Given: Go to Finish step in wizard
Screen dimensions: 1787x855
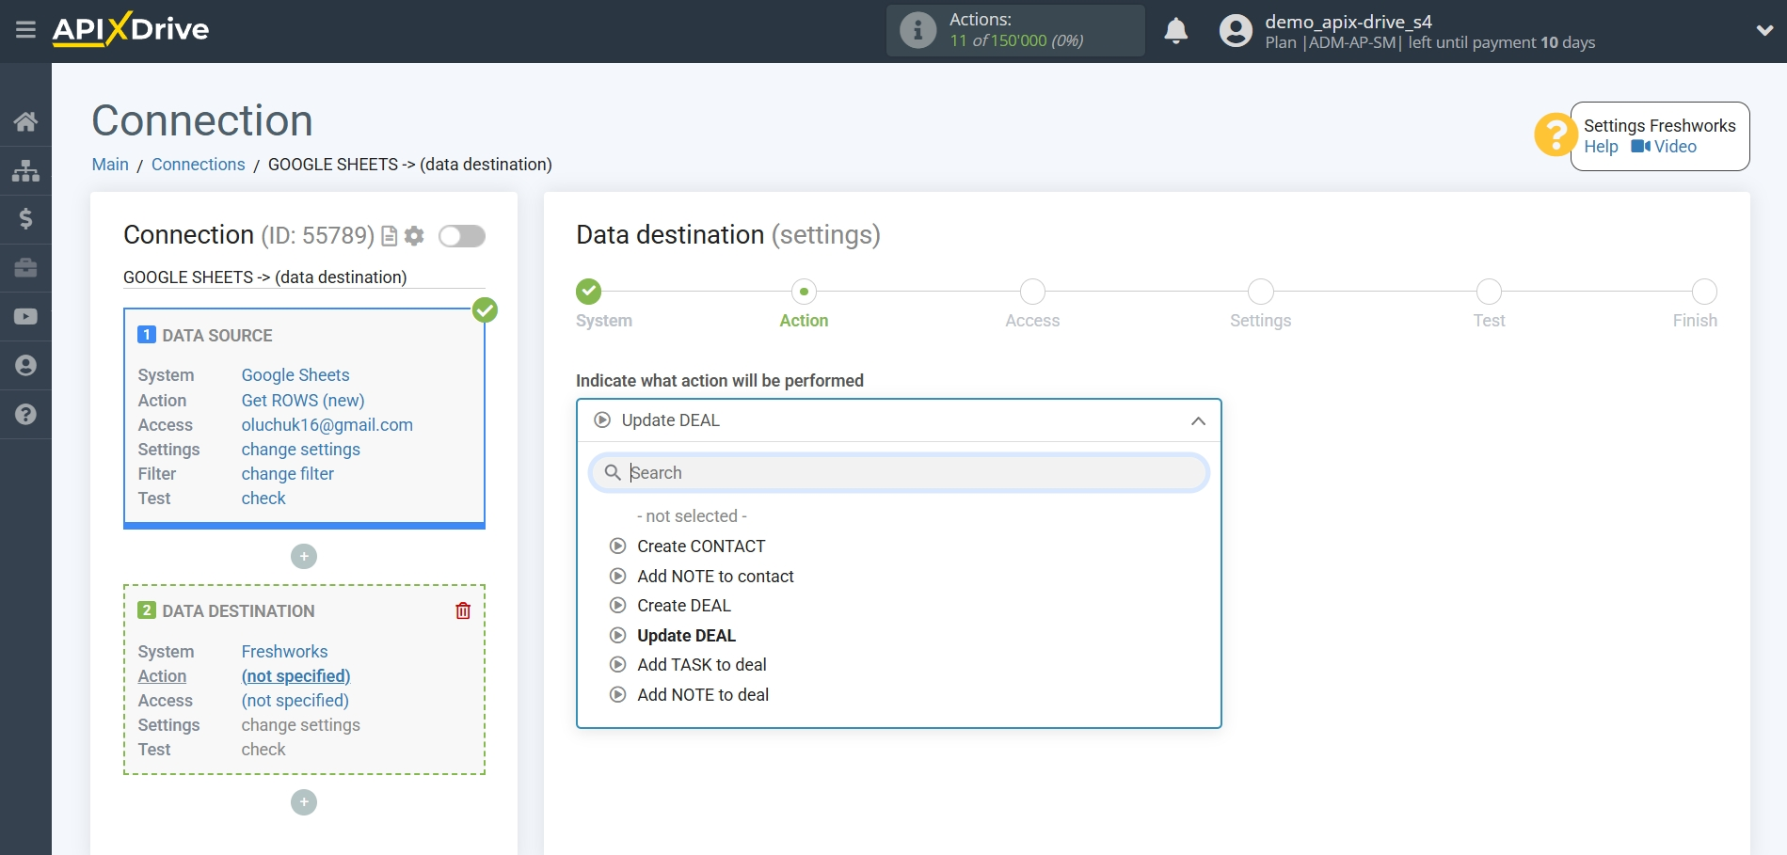Looking at the screenshot, I should [x=1704, y=292].
